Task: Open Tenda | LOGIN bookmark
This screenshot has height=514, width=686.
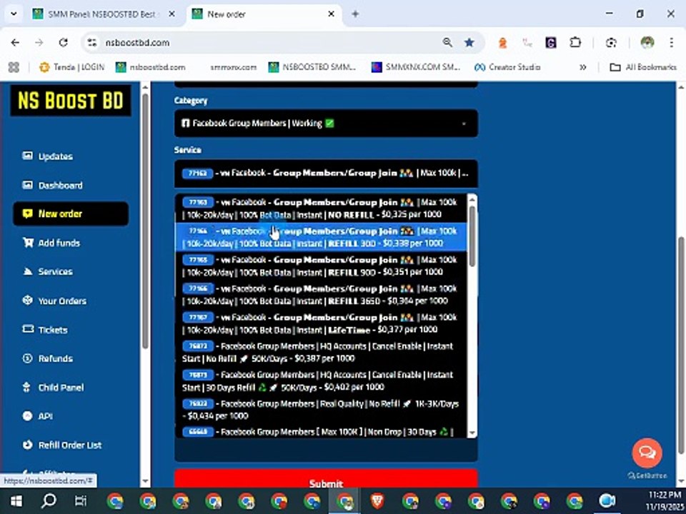Action: (x=71, y=67)
